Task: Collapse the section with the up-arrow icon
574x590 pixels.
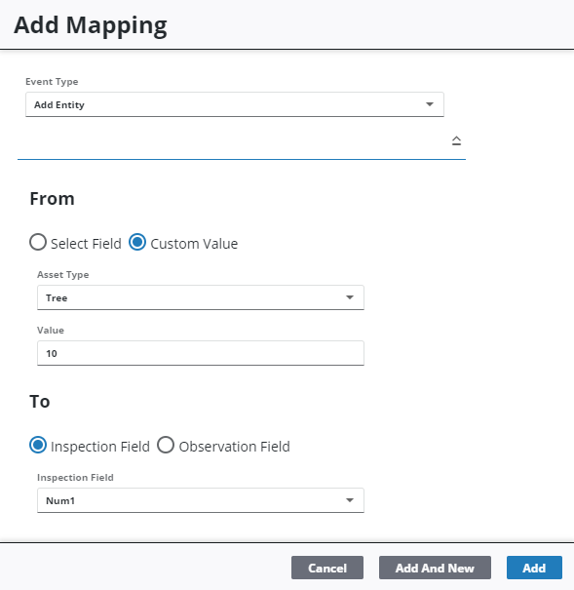Action: pos(456,140)
